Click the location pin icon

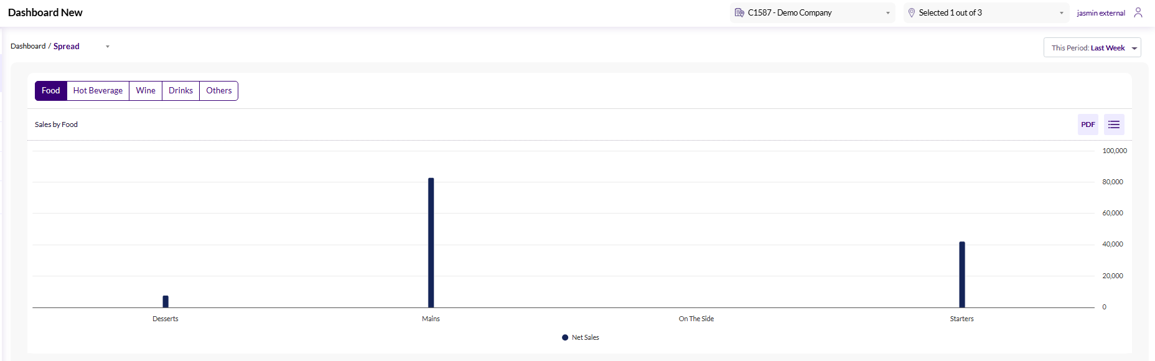[912, 12]
